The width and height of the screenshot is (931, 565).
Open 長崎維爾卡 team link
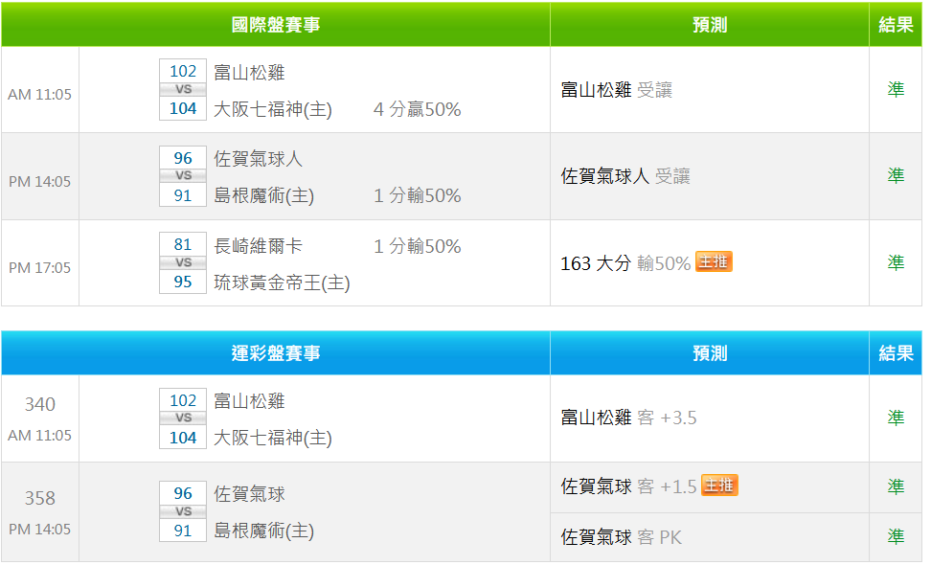point(259,245)
